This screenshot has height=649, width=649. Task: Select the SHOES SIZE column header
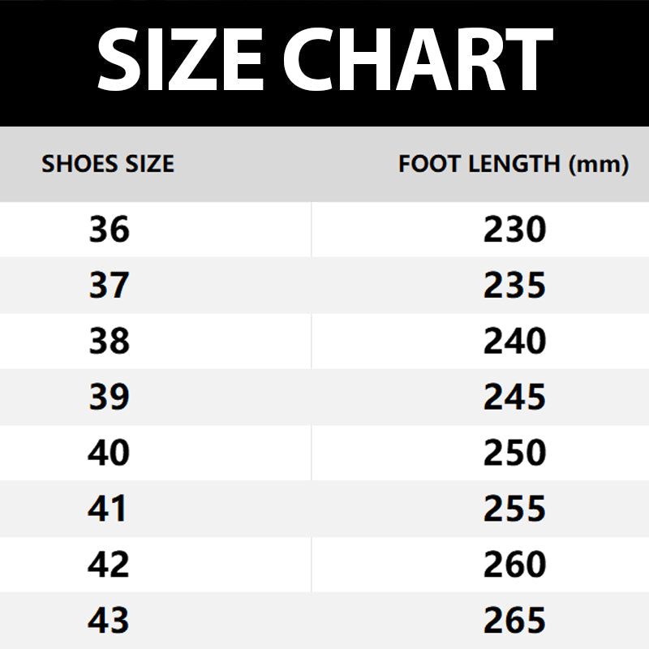pos(108,165)
